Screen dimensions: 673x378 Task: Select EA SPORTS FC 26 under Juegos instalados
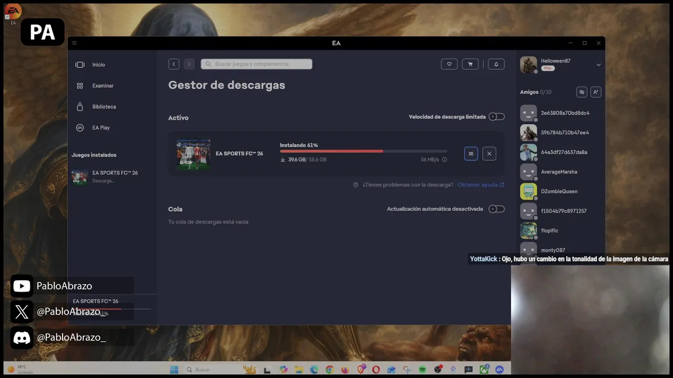coord(113,176)
